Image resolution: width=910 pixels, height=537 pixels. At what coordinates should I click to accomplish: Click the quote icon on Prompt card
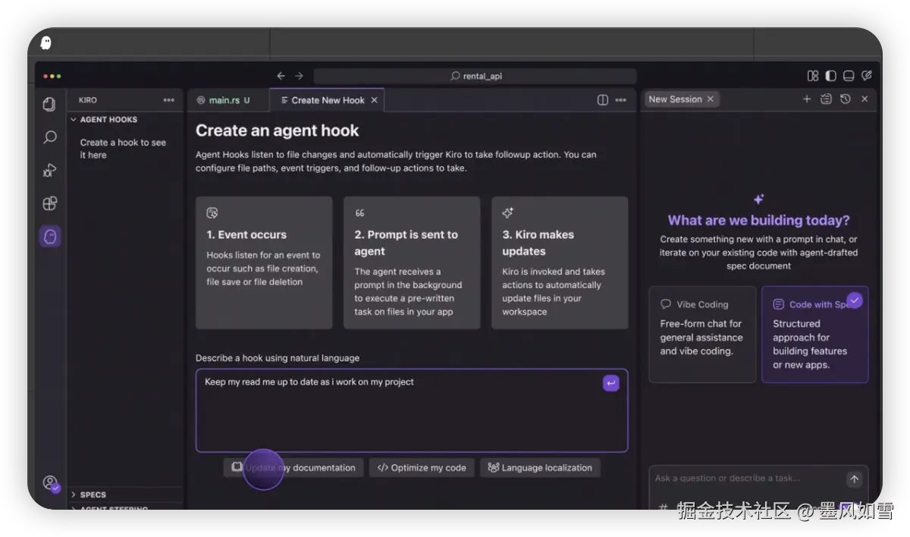coord(359,213)
